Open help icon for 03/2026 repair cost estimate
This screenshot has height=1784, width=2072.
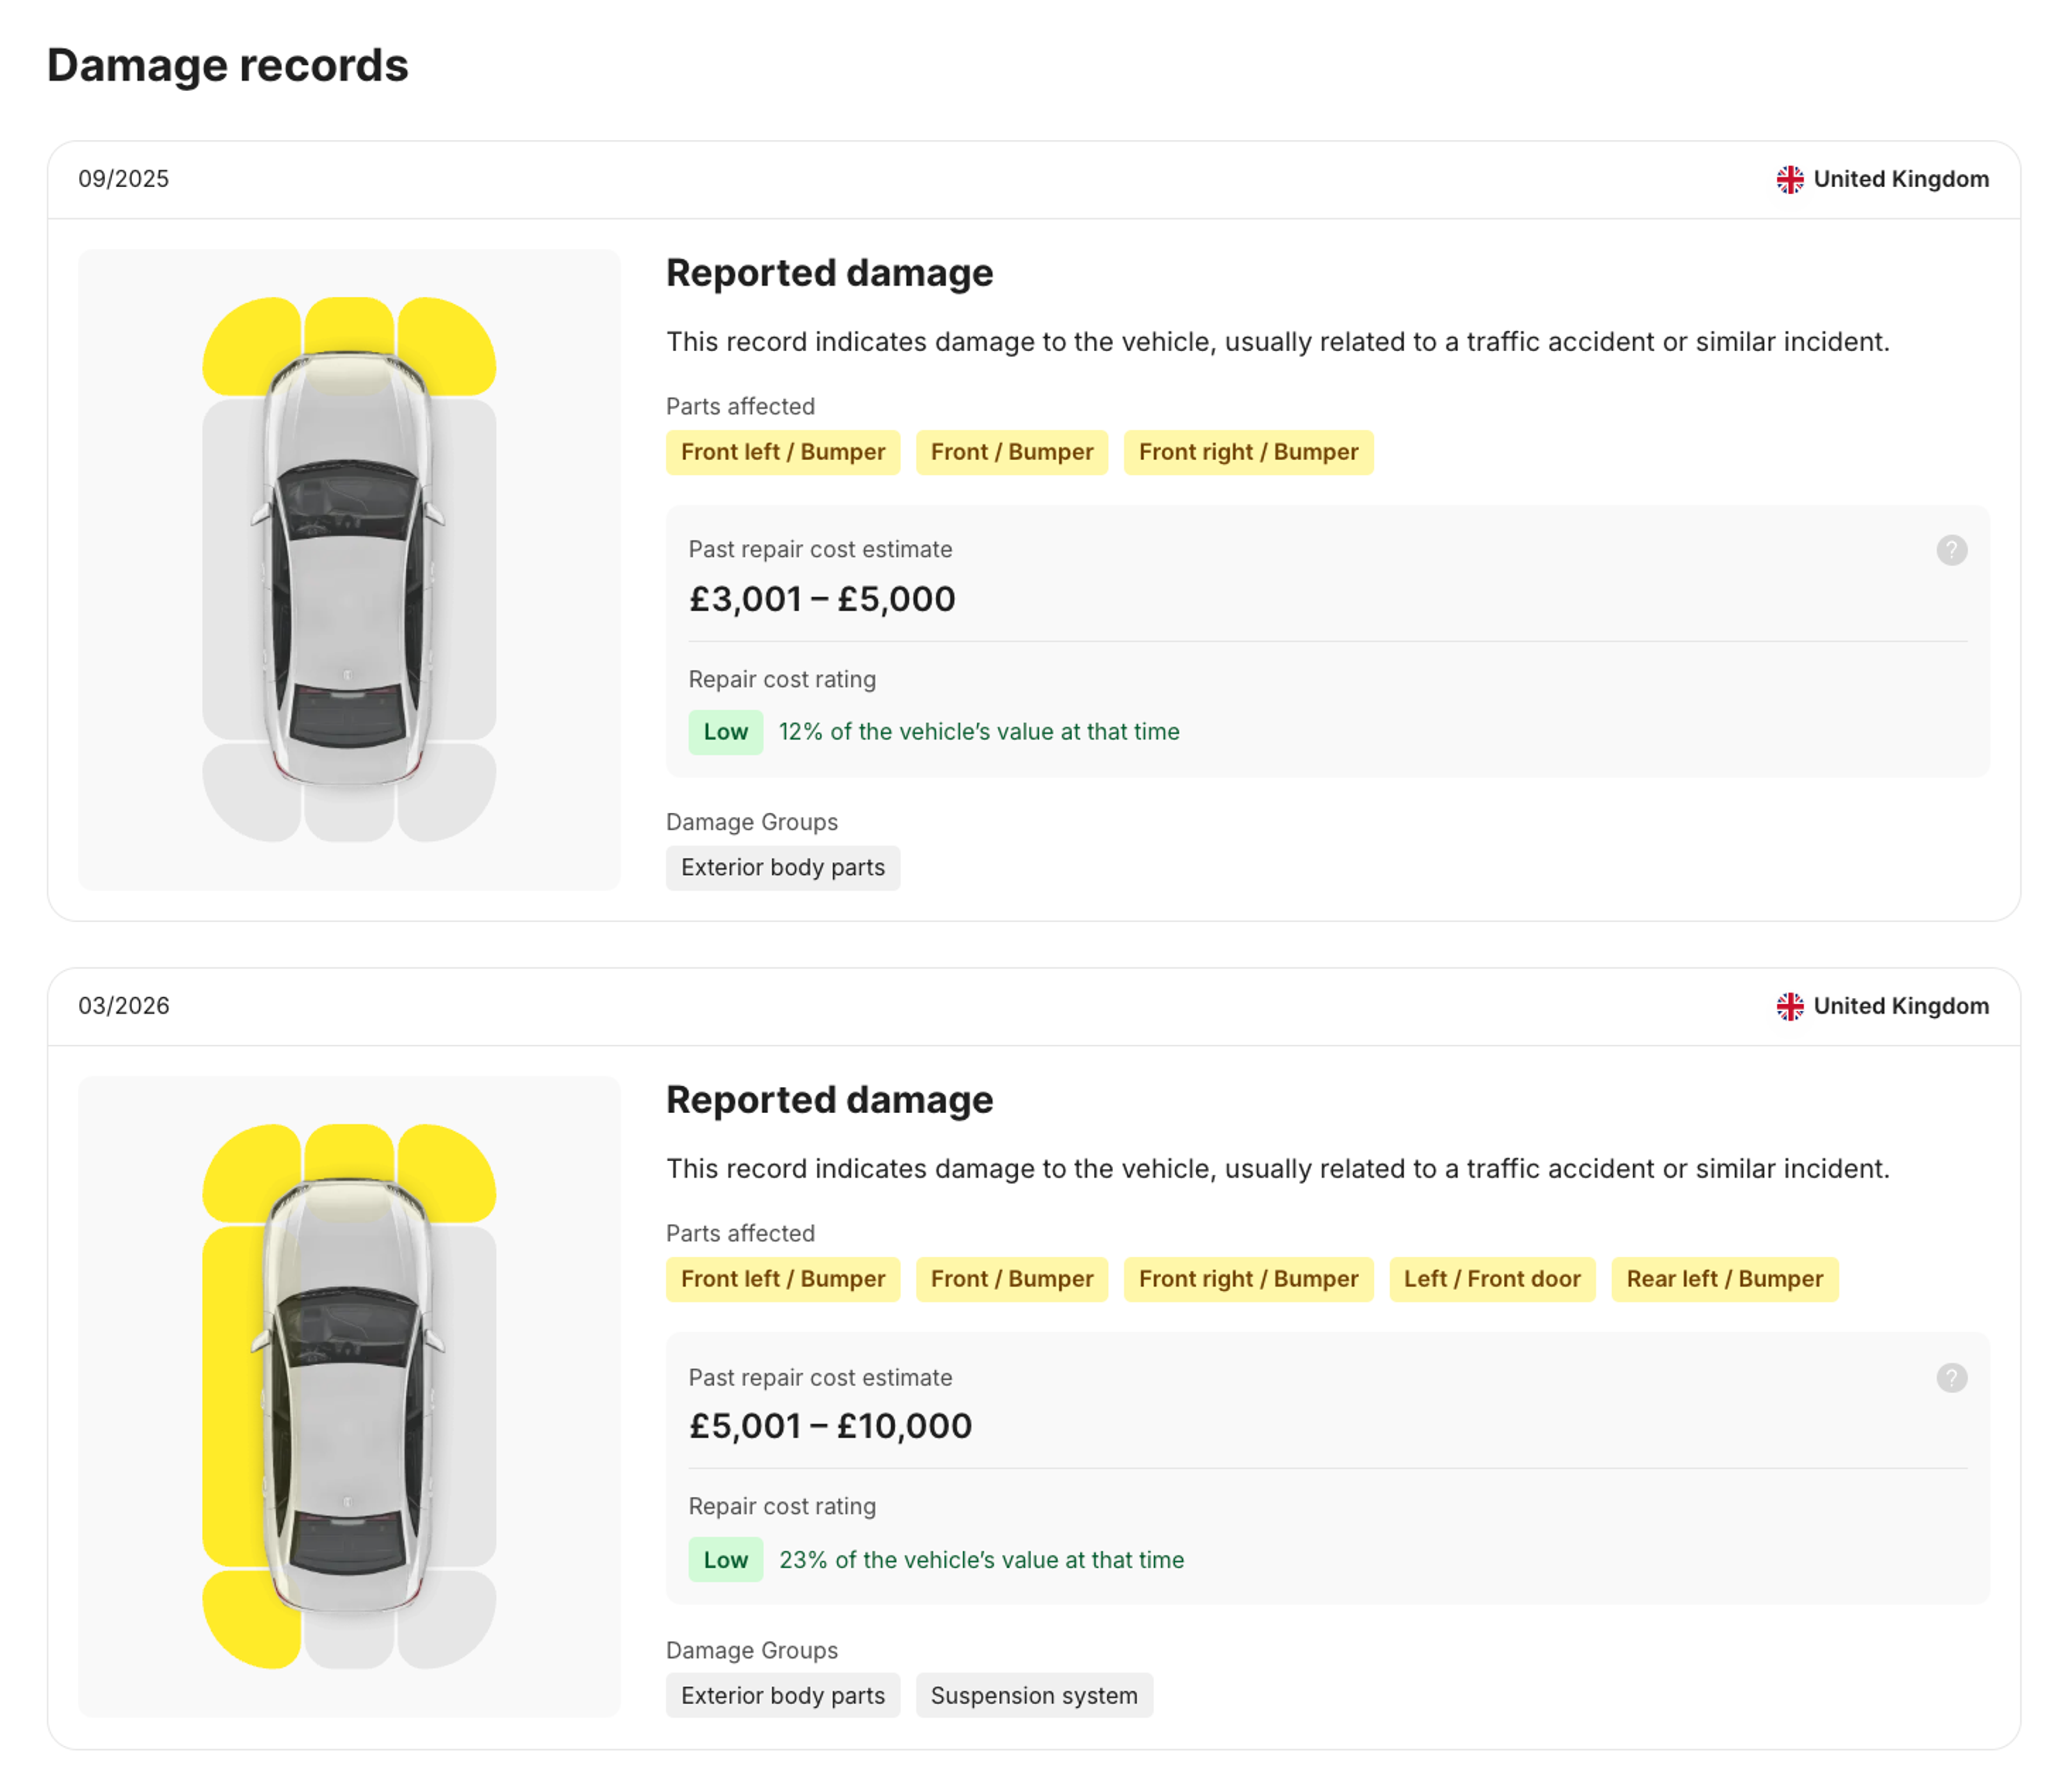[1951, 1377]
